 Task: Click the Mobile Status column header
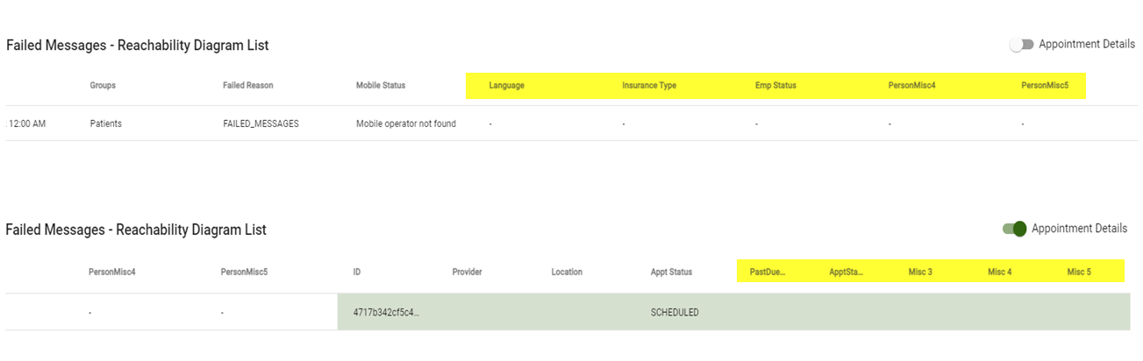[381, 86]
